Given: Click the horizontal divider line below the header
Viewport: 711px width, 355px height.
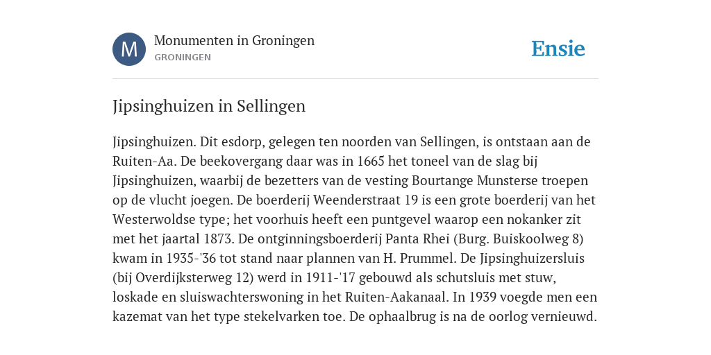Looking at the screenshot, I should (355, 79).
